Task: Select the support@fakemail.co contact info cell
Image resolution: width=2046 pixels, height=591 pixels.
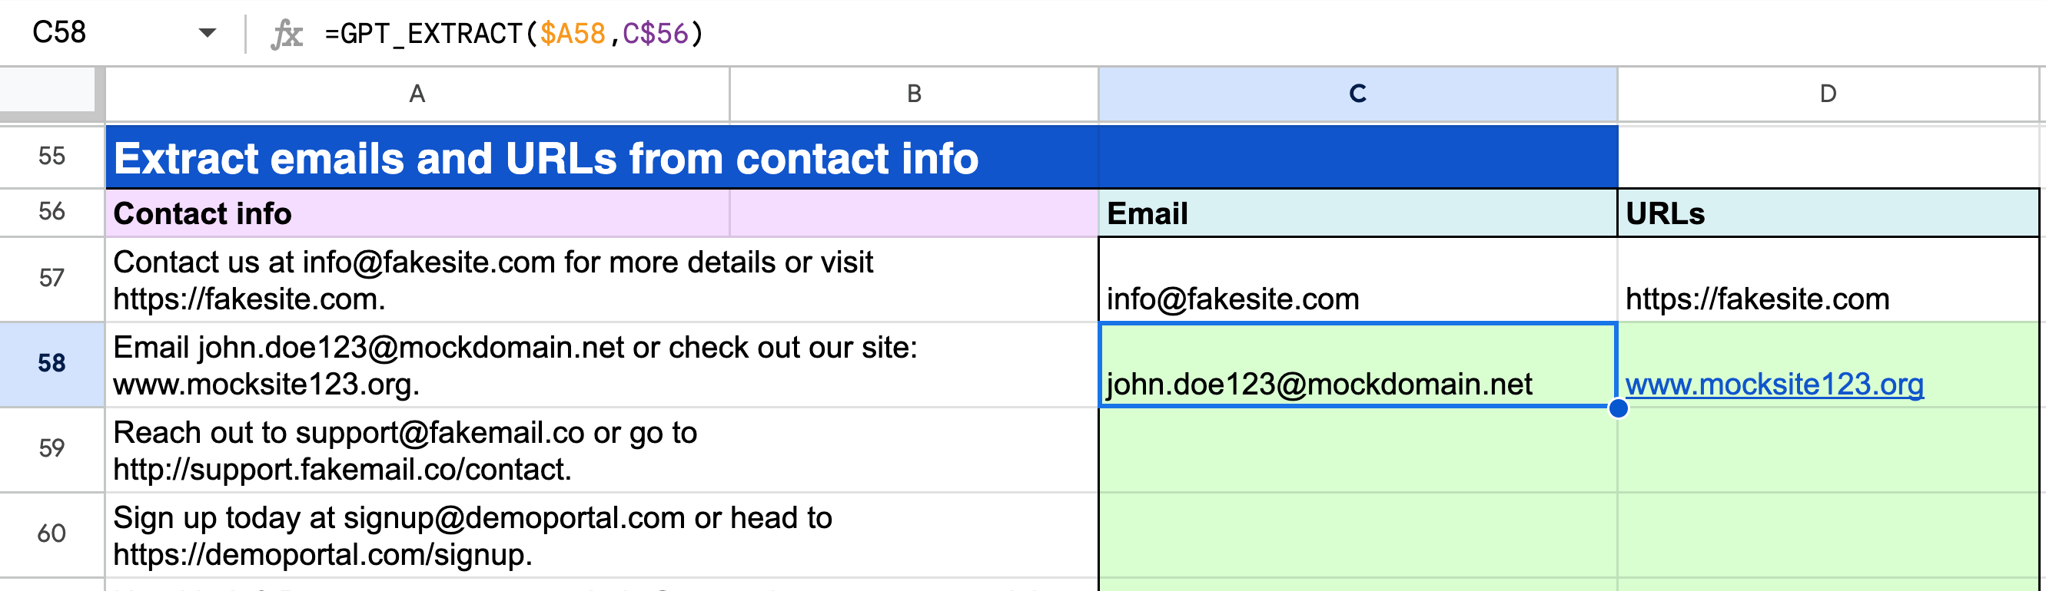Action: coord(601,451)
